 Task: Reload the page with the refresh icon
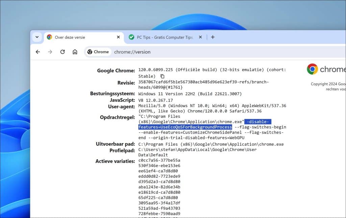coord(63,52)
